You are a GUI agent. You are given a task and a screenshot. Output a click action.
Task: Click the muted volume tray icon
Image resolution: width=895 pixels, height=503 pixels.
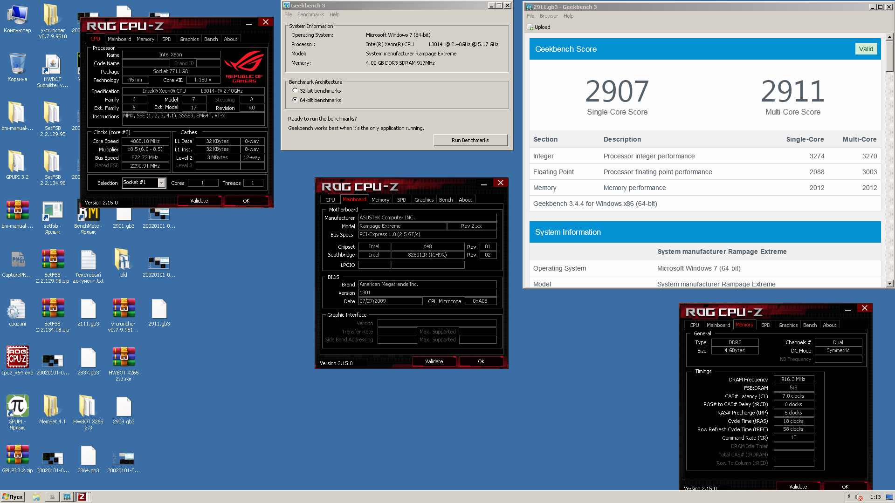point(859,497)
